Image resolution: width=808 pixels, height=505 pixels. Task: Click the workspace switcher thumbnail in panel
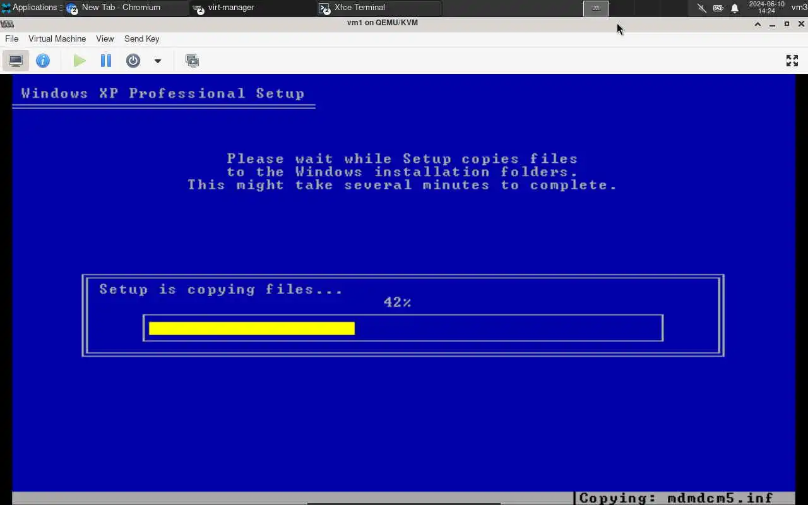tap(595, 8)
